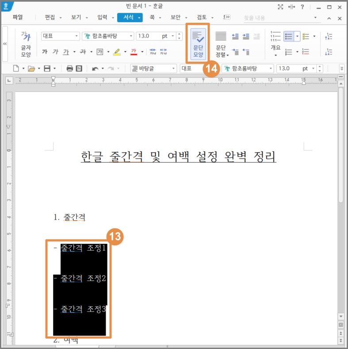The width and height of the screenshot is (348, 349).
Task: Open the 개요 outline menu
Action: click(x=275, y=44)
